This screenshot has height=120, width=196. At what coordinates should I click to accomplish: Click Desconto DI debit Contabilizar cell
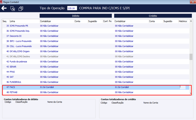49,36
